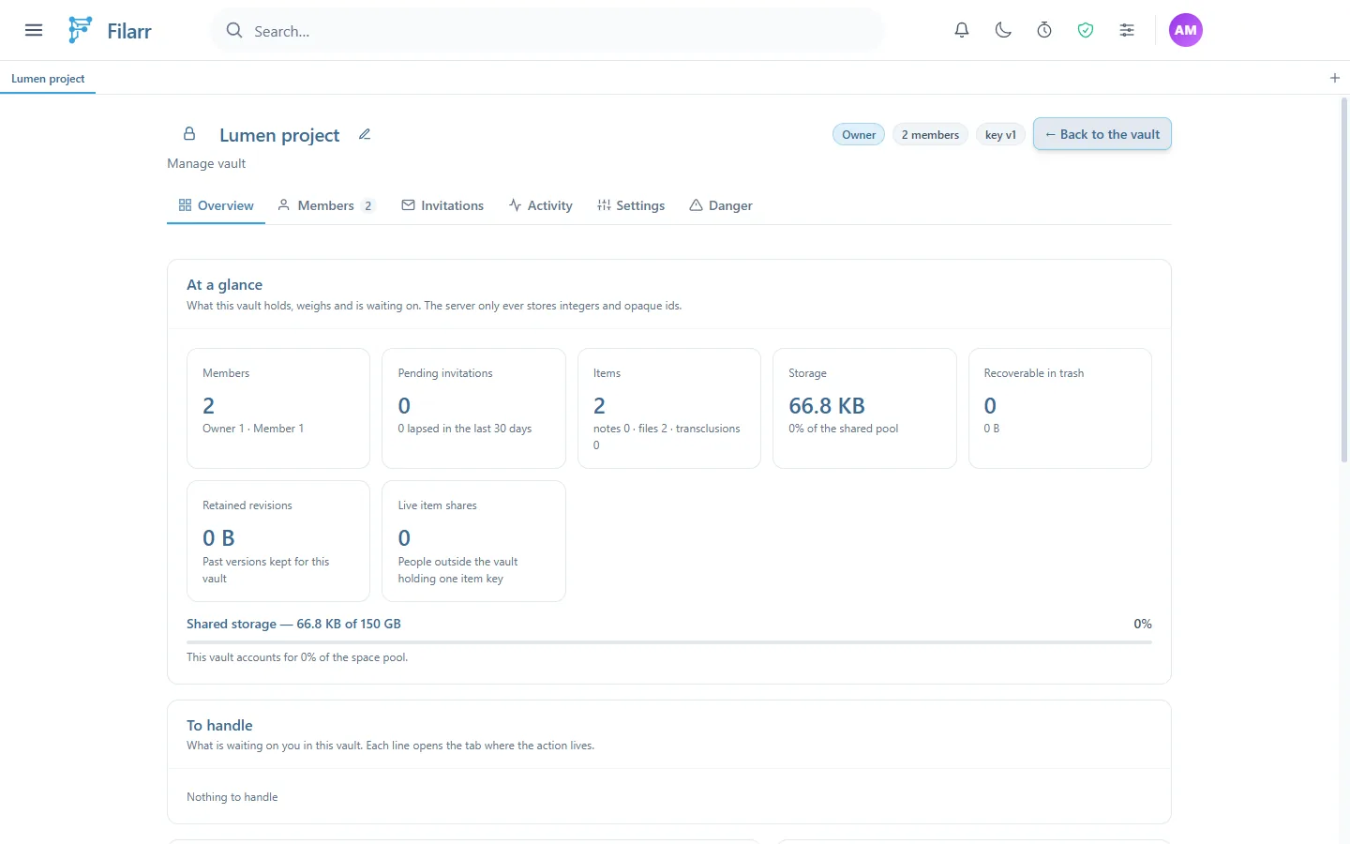Click the Live item shares card
Image resolution: width=1350 pixels, height=844 pixels.
(x=473, y=541)
